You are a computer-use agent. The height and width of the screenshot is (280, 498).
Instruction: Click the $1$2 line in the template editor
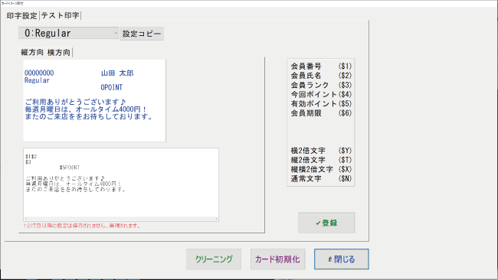[x=31, y=157]
